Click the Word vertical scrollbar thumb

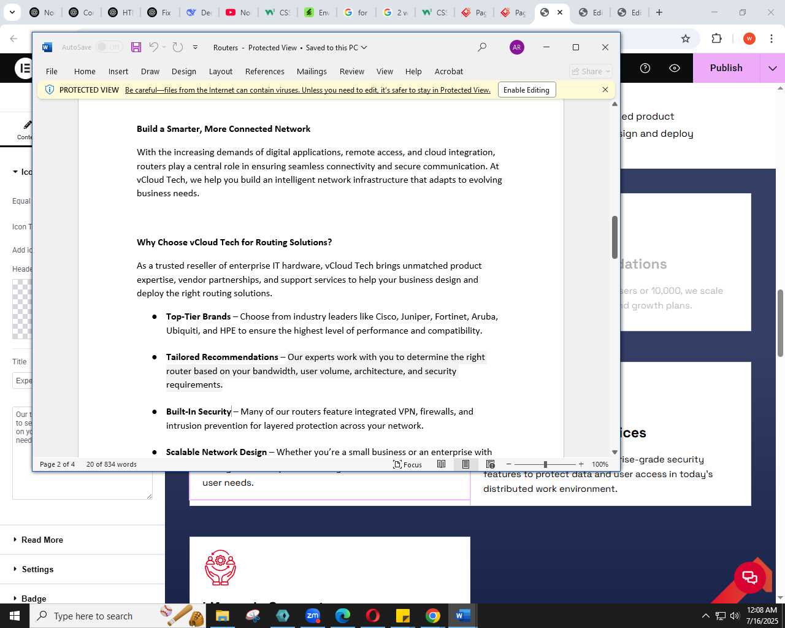click(x=615, y=237)
